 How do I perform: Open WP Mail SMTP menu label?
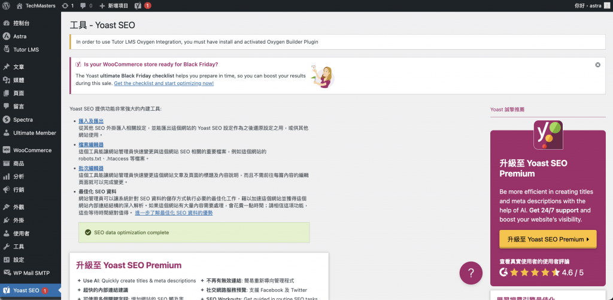pyautogui.click(x=32, y=273)
